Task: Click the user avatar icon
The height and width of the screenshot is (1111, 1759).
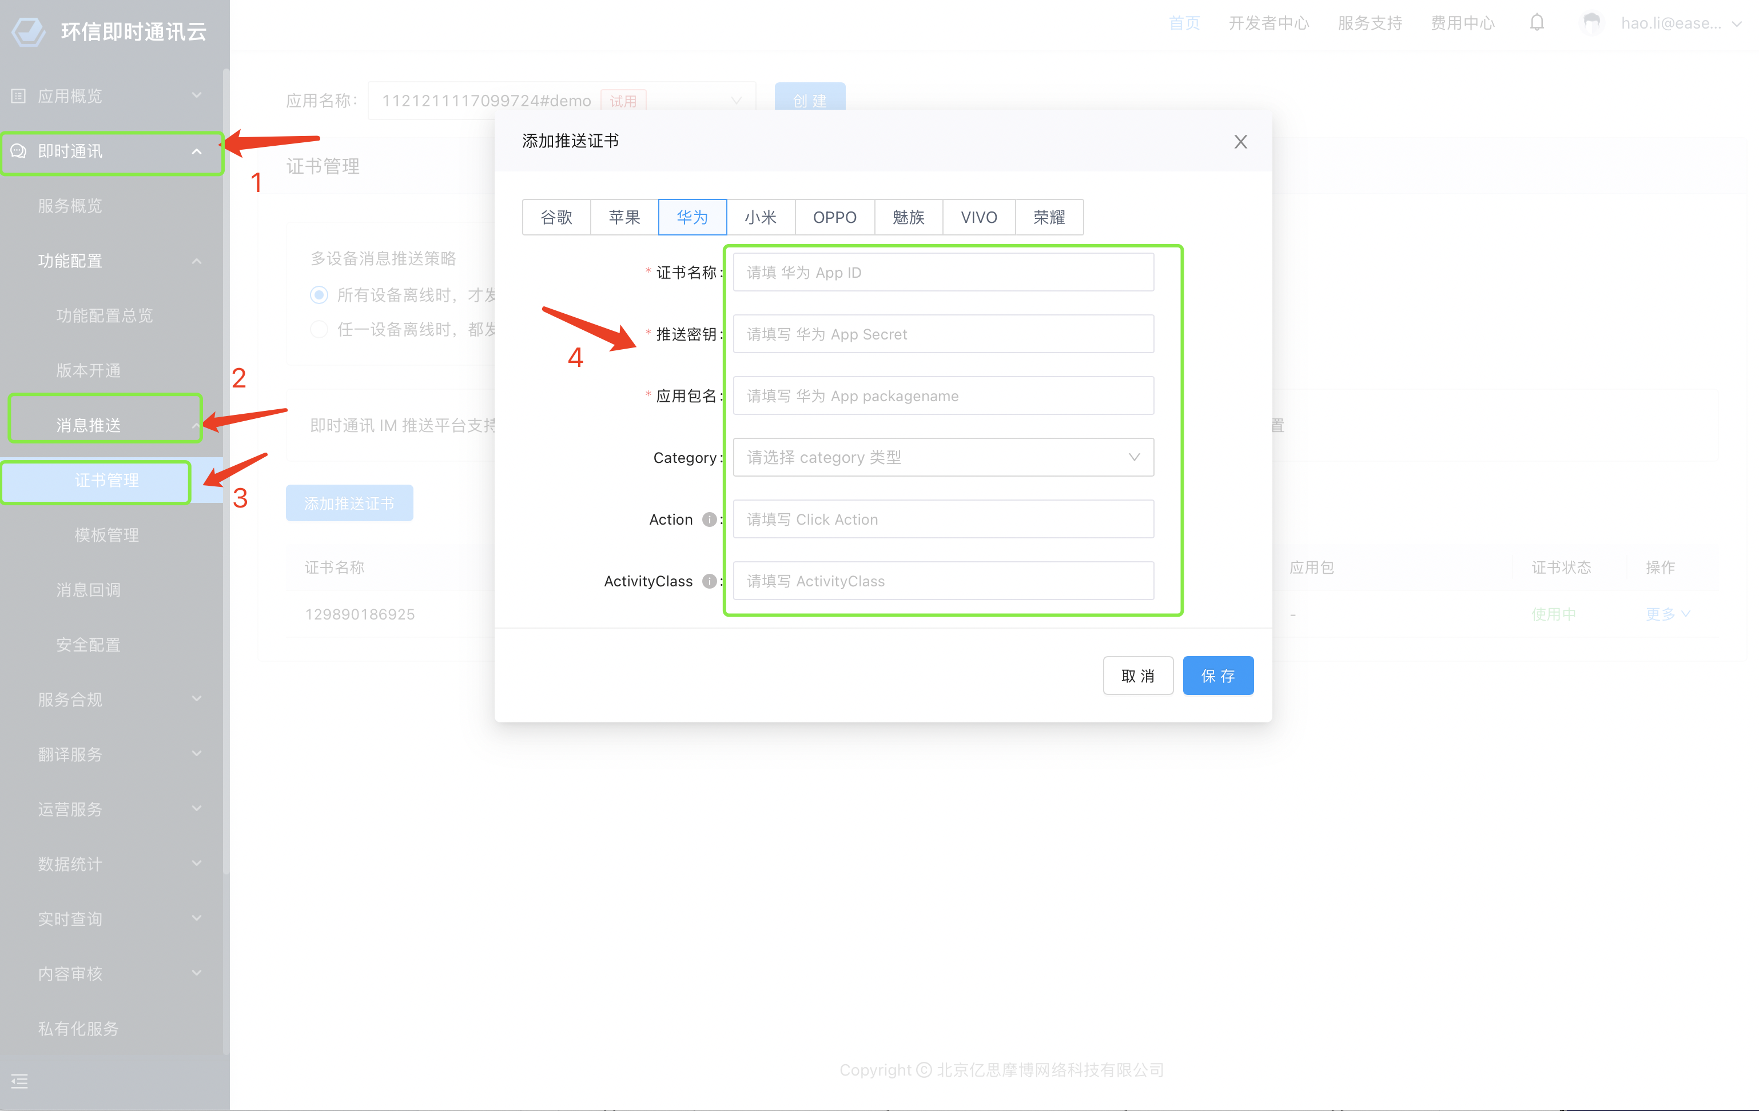Action: pos(1591,23)
